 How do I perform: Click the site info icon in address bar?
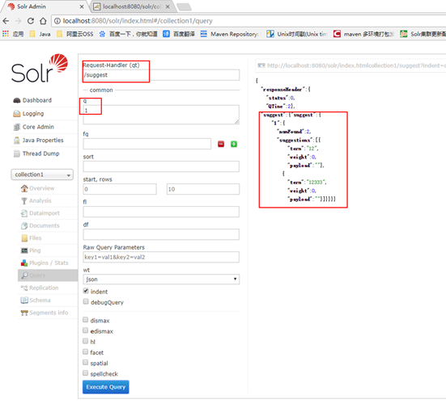57,21
